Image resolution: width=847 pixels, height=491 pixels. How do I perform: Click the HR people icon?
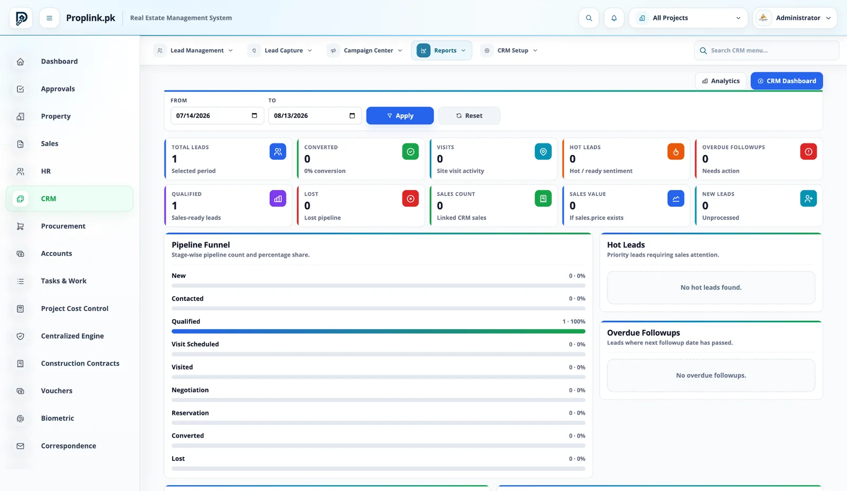pos(20,171)
